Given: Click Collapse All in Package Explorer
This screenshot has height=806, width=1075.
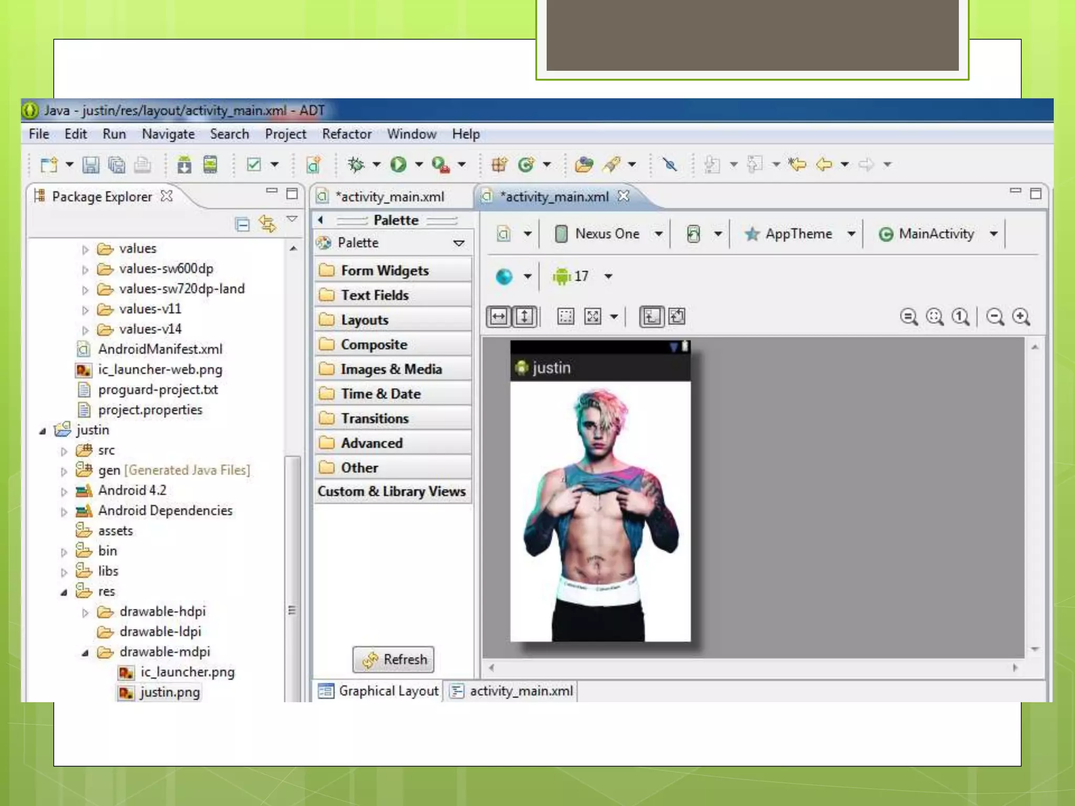Looking at the screenshot, I should pyautogui.click(x=242, y=225).
